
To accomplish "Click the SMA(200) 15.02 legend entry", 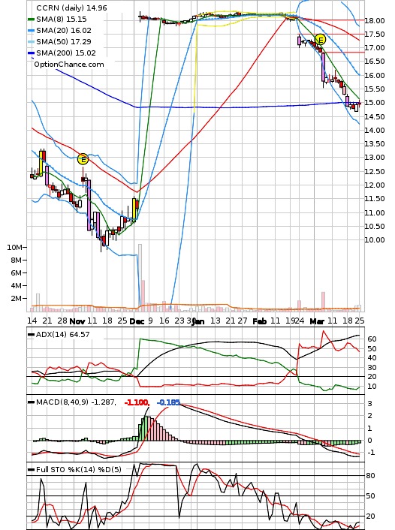I will click(x=66, y=53).
